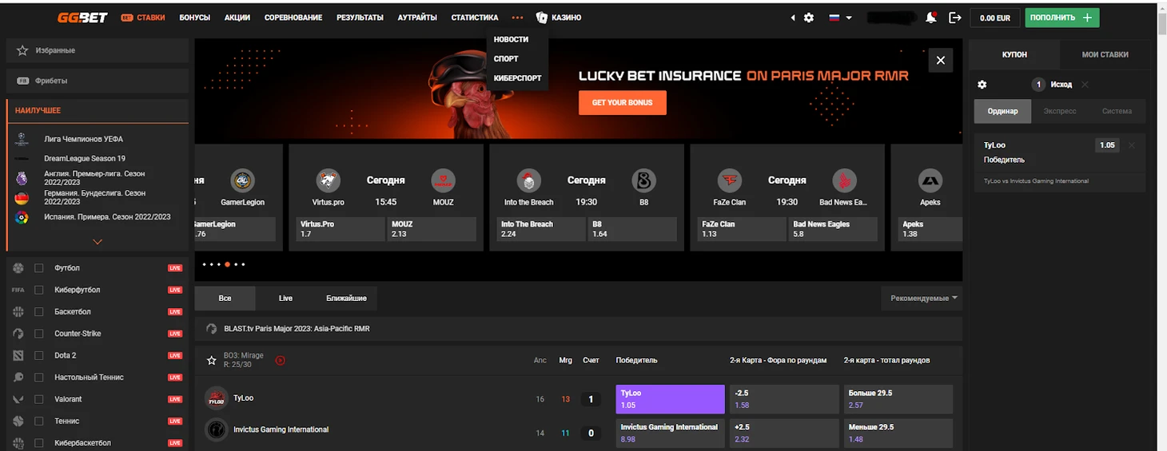
Task: Select Новости from the dropdown menu
Action: pos(511,39)
